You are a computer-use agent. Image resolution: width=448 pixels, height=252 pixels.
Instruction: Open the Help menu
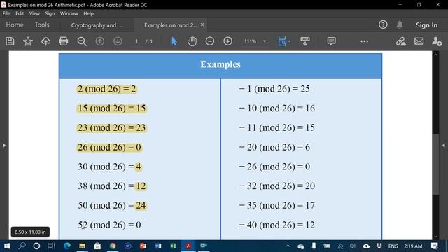(x=89, y=13)
